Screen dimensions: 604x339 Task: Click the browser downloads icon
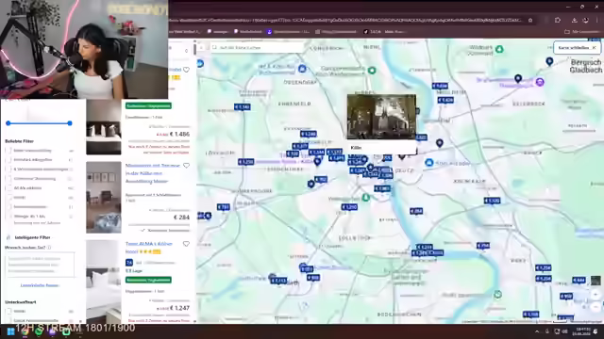[x=574, y=21]
